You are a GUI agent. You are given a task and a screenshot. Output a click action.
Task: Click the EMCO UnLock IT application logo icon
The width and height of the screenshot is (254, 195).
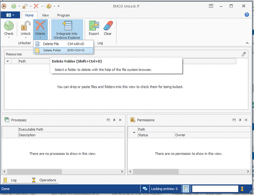coord(4,6)
